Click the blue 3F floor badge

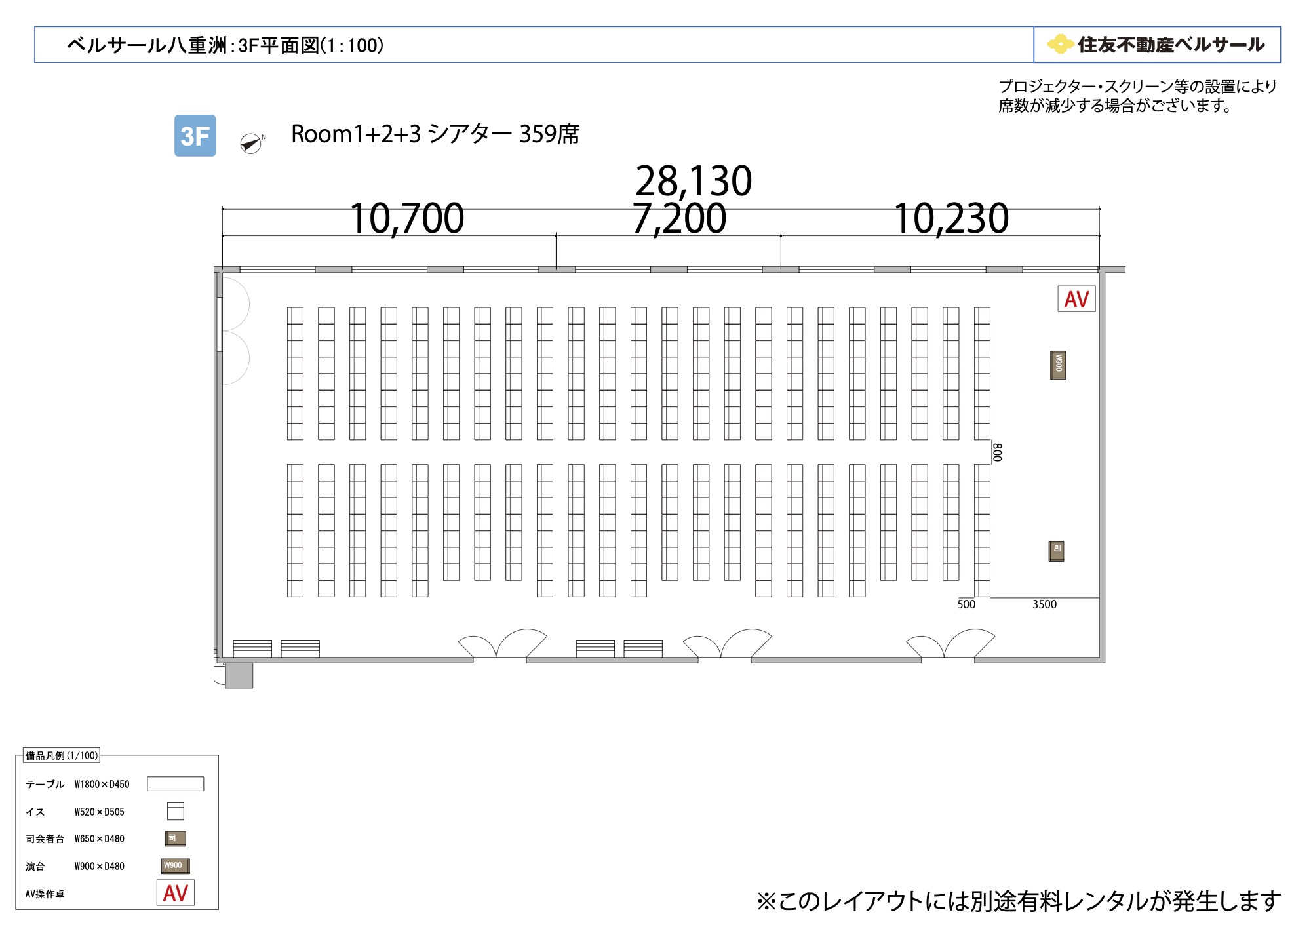195,136
